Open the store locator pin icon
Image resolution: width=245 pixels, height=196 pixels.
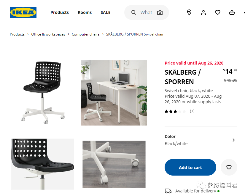189,12
